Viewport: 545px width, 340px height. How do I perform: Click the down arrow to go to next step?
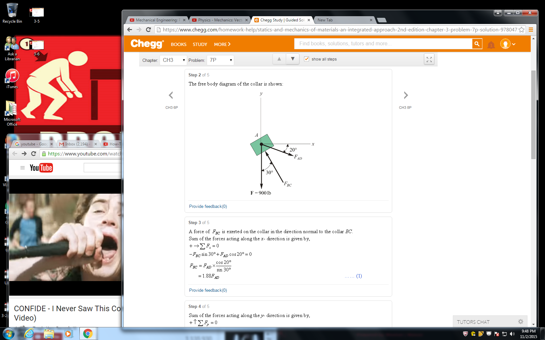click(293, 59)
